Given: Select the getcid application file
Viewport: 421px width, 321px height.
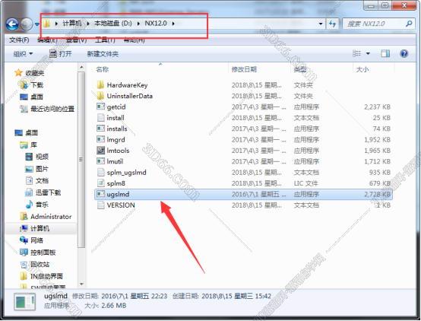Looking at the screenshot, I should click(243, 107).
